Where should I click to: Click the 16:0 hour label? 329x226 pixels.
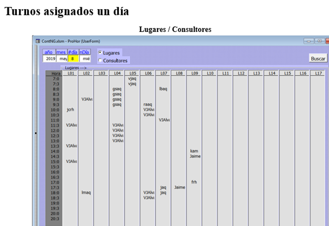(55, 172)
